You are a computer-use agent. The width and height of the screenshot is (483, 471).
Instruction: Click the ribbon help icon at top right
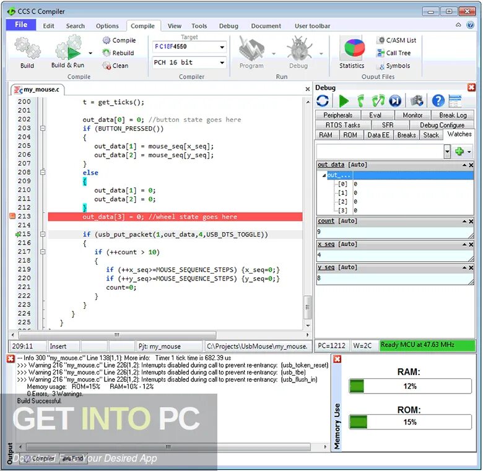pos(470,25)
